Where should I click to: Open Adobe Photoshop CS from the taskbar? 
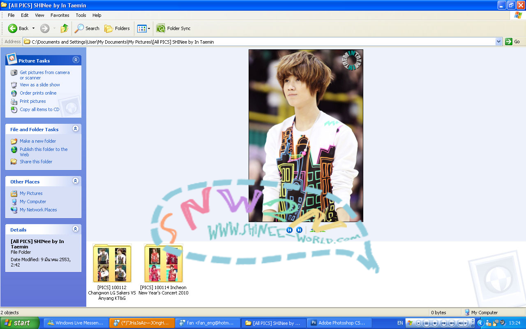[x=339, y=323]
